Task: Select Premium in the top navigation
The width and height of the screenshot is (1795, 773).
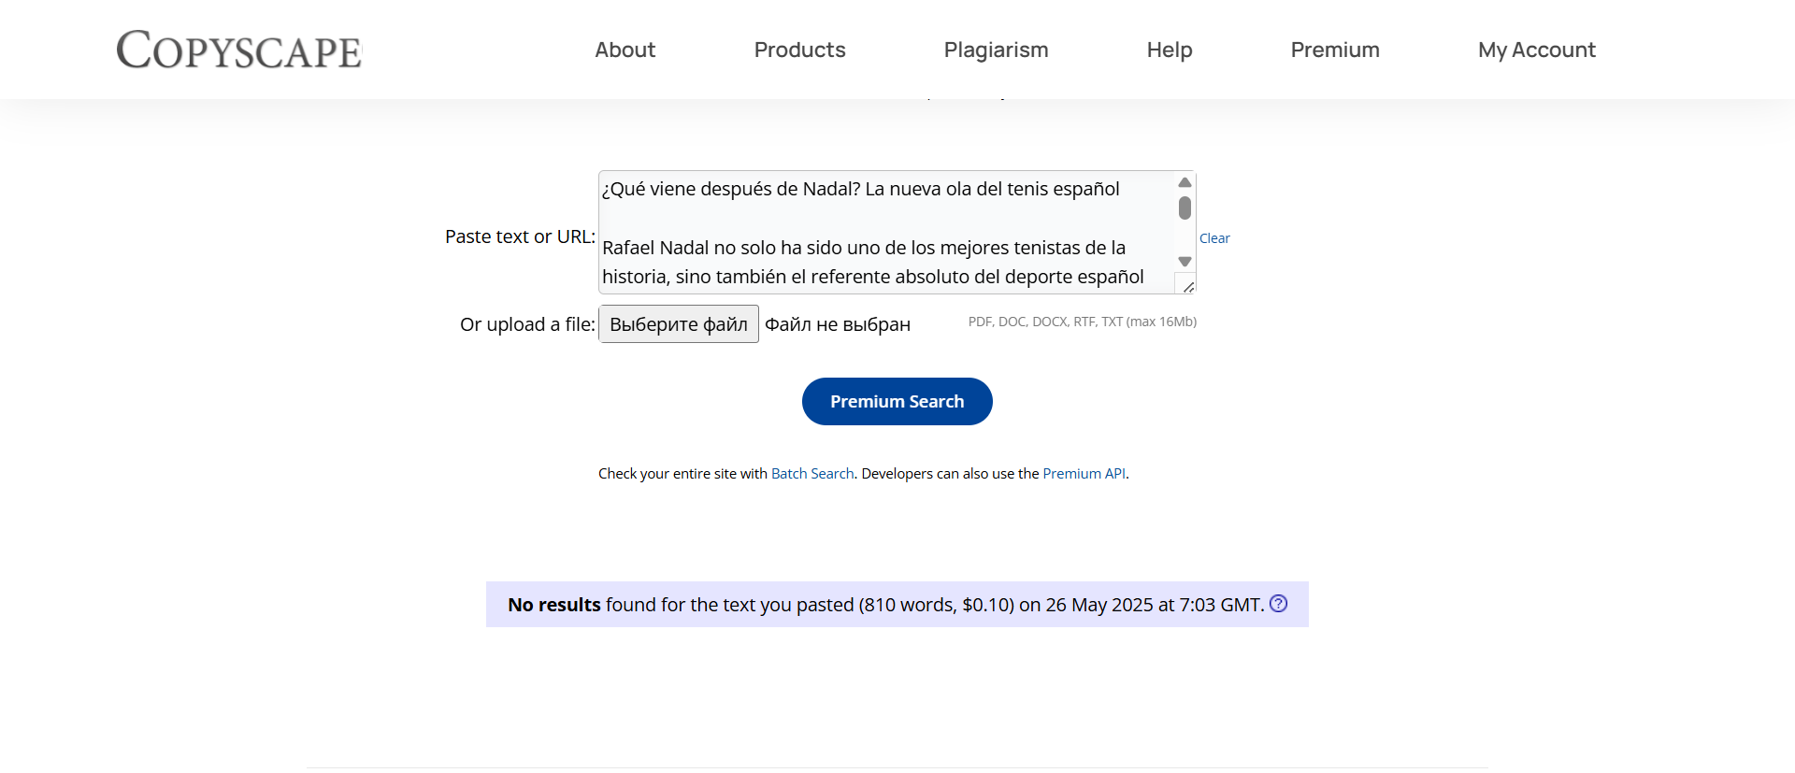Action: [x=1334, y=50]
